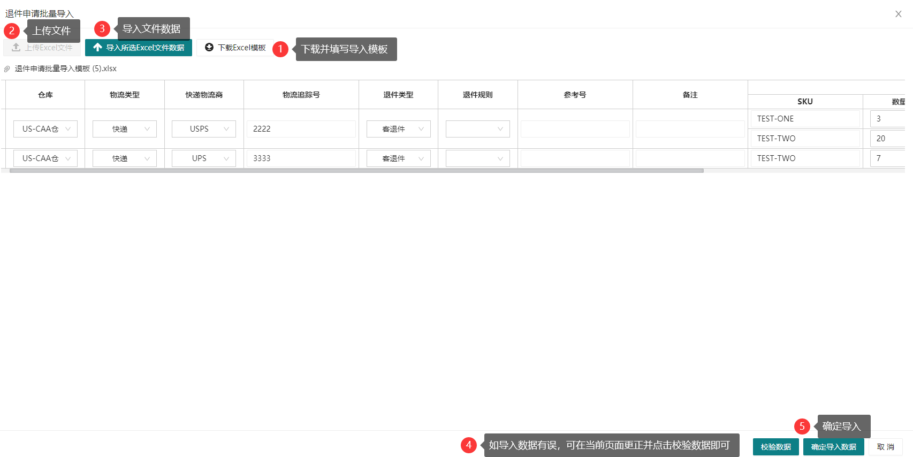Screen dimensions: 913x457
Task: Click the download icon for Excel template
Action: (209, 48)
